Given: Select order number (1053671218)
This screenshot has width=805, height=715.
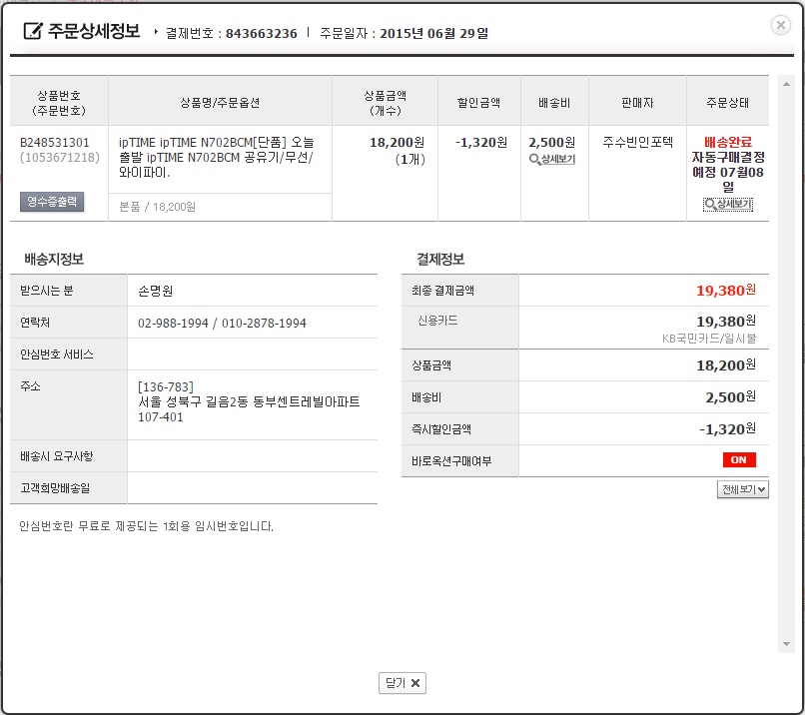Looking at the screenshot, I should 60,158.
